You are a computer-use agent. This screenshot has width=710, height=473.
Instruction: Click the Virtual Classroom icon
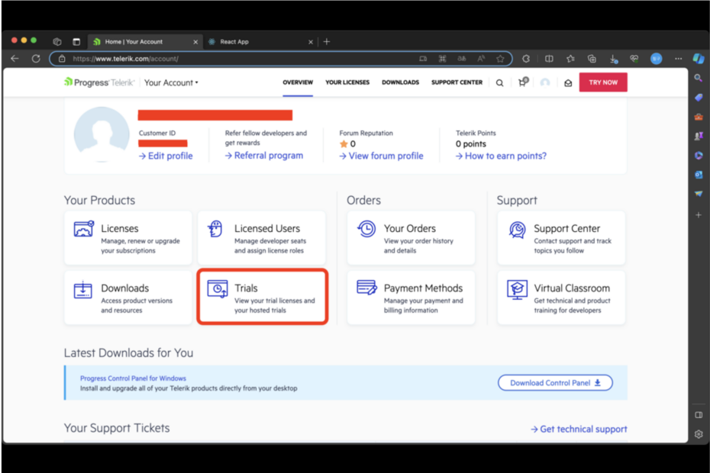[517, 290]
